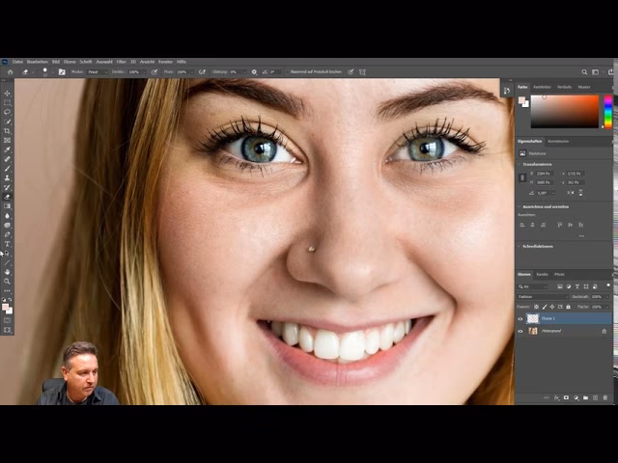Click the trash icon to delete layer
The image size is (618, 463).
click(605, 397)
